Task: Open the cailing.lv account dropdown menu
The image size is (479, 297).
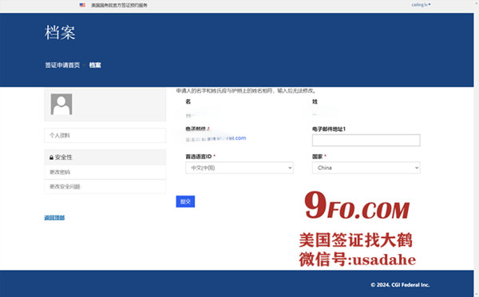Action: [x=421, y=5]
